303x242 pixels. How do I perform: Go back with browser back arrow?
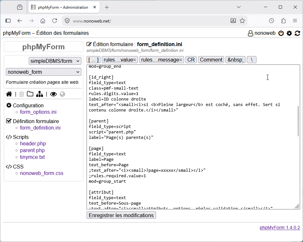(x=20, y=21)
